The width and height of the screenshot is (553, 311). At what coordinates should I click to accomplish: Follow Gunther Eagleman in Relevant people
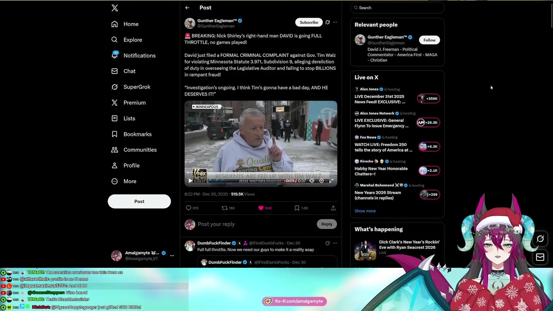(429, 40)
